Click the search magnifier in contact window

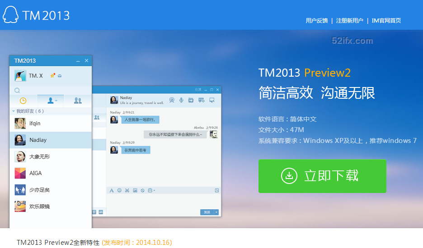click(17, 91)
